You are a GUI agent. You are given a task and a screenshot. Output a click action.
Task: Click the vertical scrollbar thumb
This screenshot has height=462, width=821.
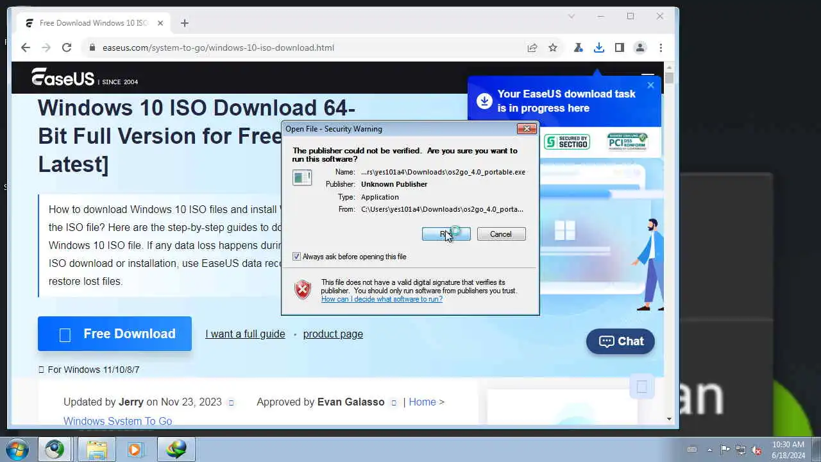tap(669, 78)
